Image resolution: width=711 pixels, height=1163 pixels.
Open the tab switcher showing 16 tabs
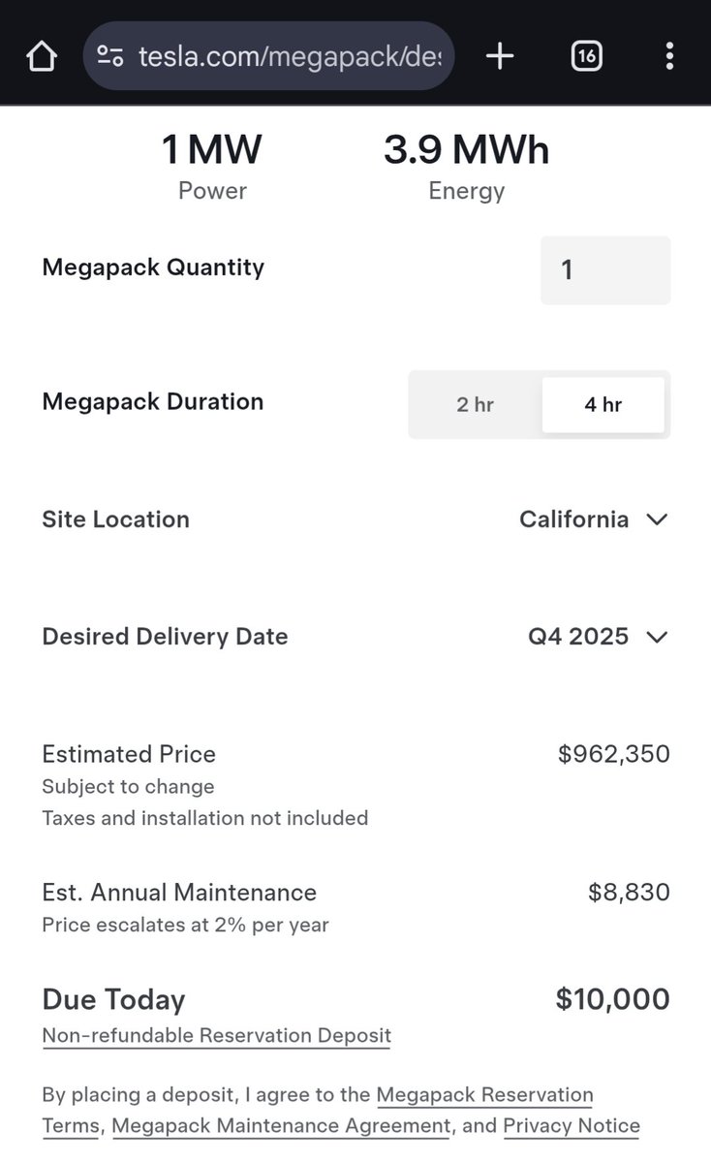[x=586, y=57]
